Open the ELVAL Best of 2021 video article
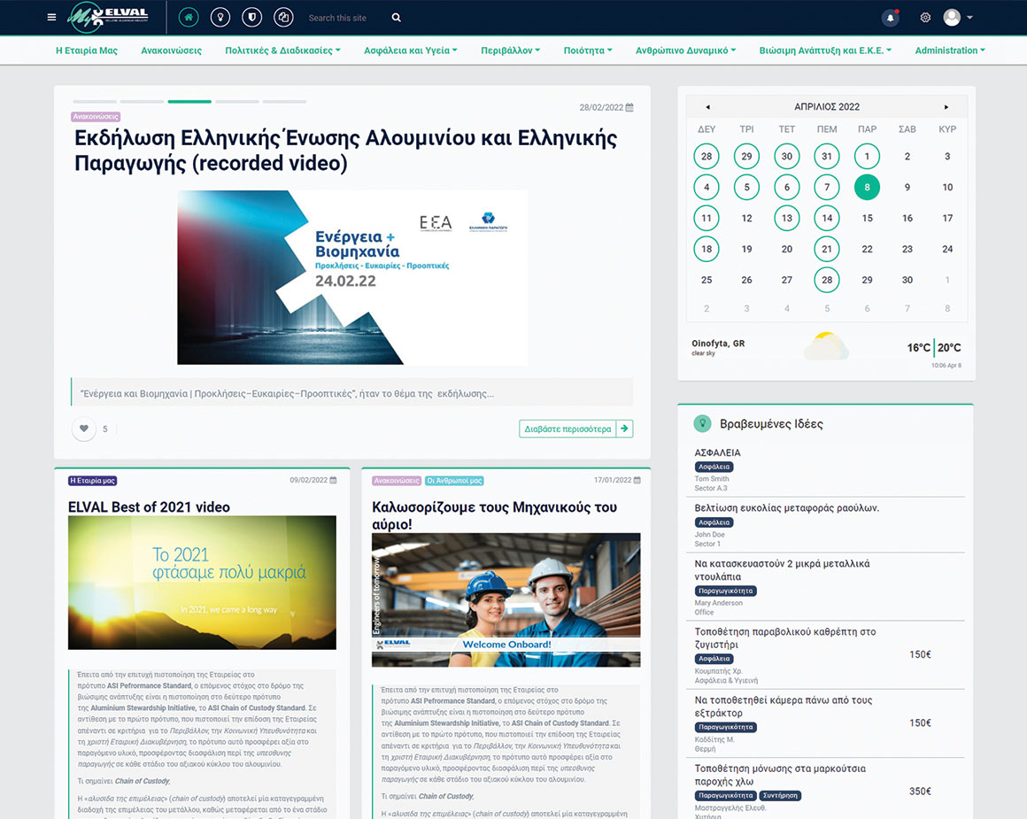This screenshot has width=1027, height=819. [149, 507]
